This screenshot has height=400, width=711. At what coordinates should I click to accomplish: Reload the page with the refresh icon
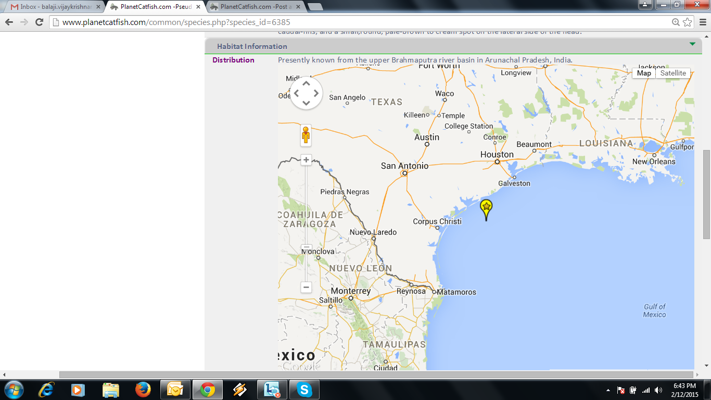pos(39,22)
